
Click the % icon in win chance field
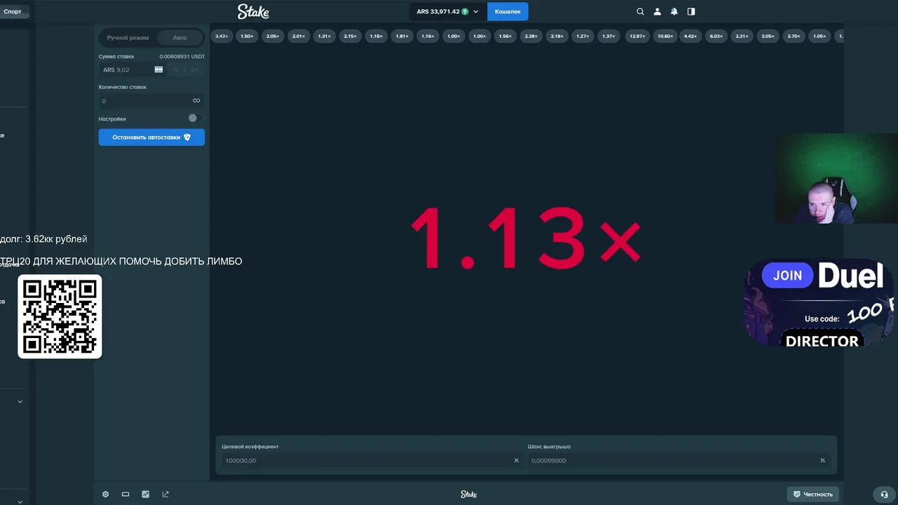[823, 460]
